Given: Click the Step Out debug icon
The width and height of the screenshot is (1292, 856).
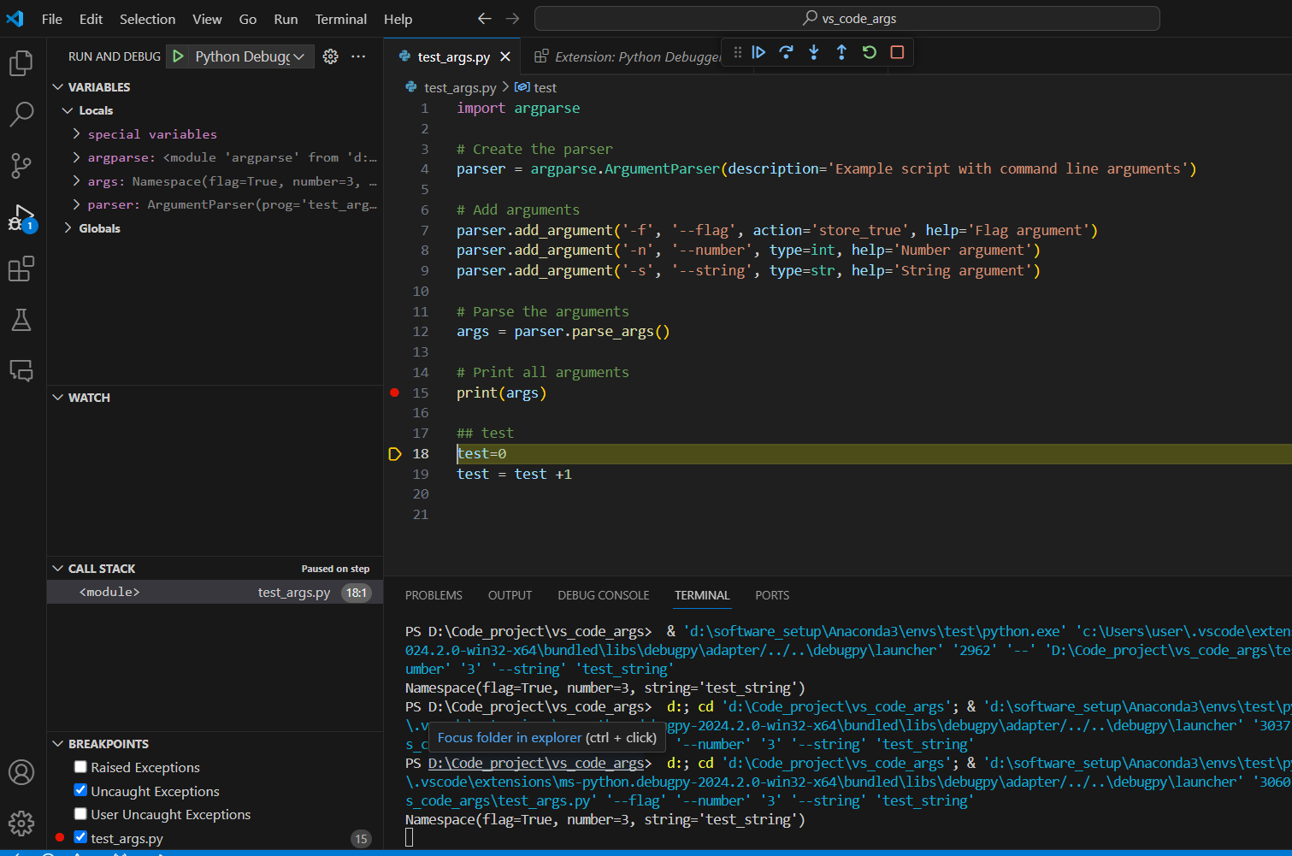Looking at the screenshot, I should click(841, 52).
